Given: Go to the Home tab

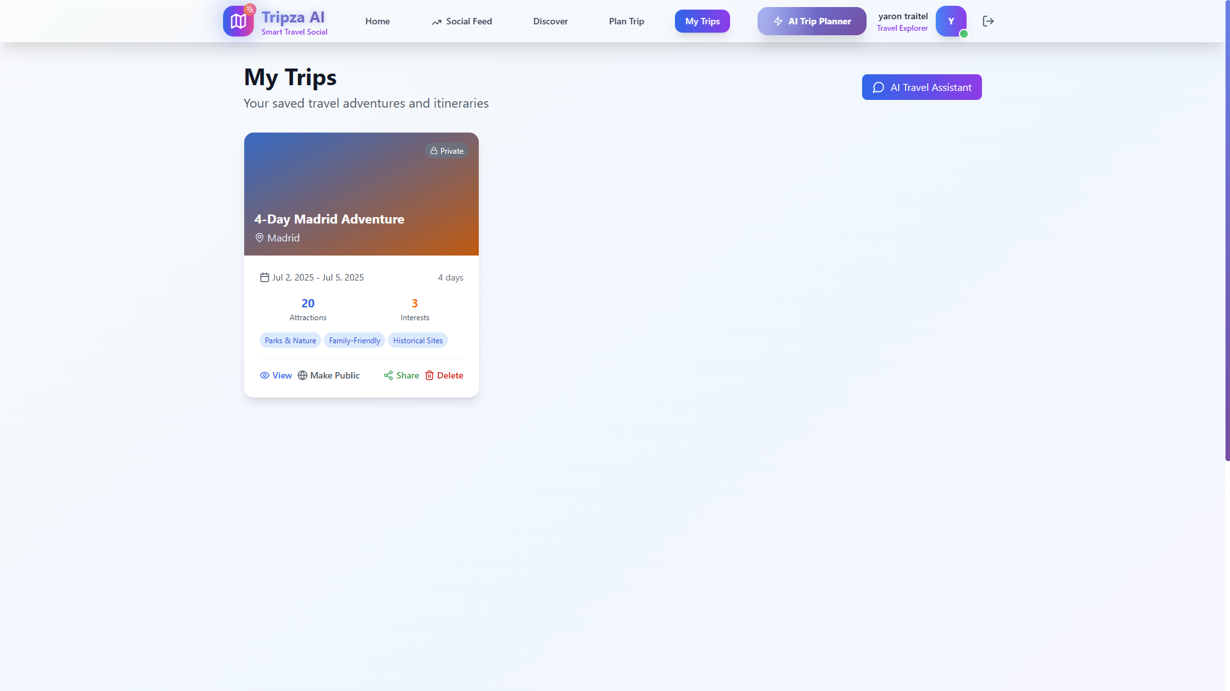Looking at the screenshot, I should pos(378,21).
